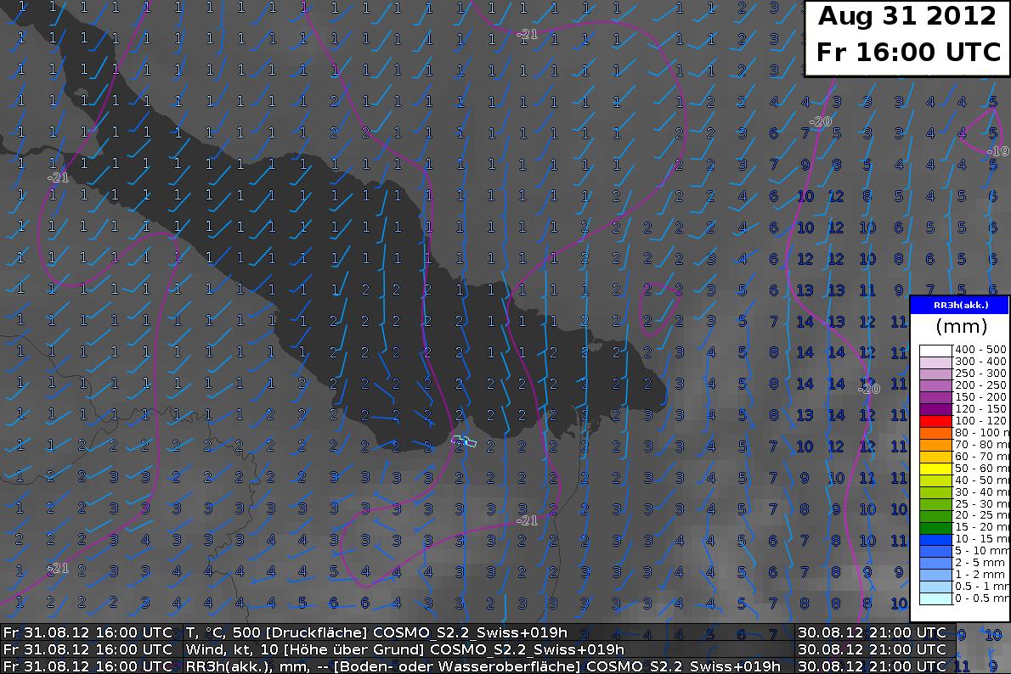Click the Aug 31 2012 date label
1011x674 pixels.
pyautogui.click(x=907, y=16)
